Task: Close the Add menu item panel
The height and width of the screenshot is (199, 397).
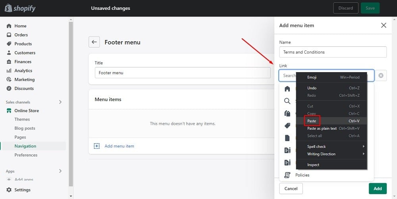Action: click(x=384, y=25)
